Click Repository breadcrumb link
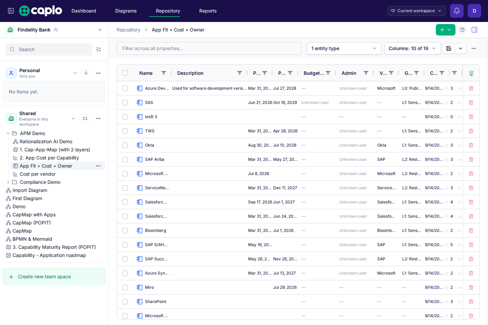The height and width of the screenshot is (325, 488). point(128,30)
